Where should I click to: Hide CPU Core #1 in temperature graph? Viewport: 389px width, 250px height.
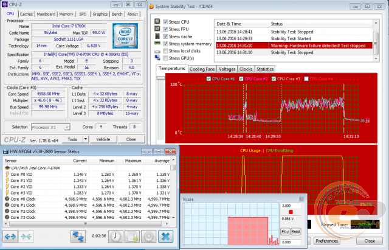(x=208, y=78)
